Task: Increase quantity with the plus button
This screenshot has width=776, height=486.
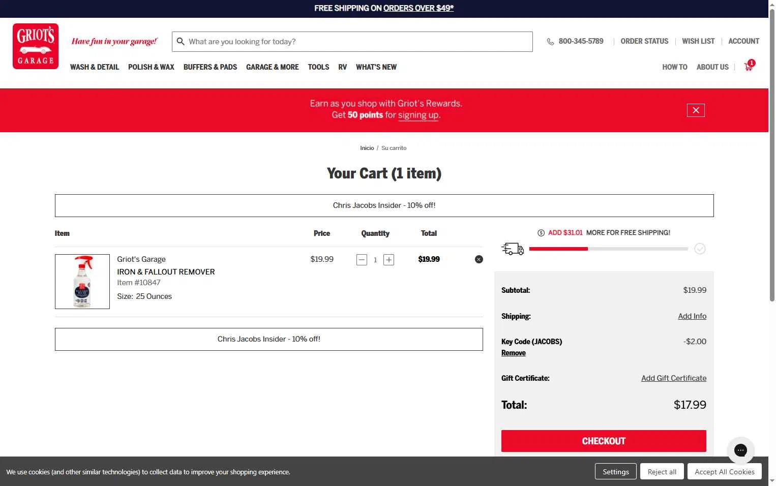Action: 389,260
